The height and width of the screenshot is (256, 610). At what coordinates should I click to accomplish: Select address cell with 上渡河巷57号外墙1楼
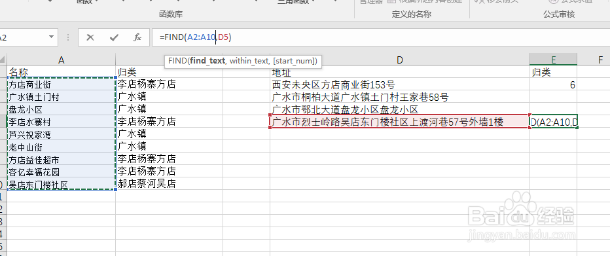399,122
